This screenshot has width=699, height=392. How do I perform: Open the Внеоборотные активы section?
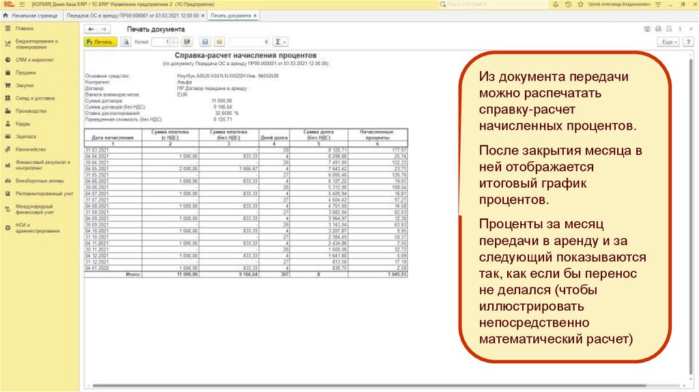tap(40, 181)
